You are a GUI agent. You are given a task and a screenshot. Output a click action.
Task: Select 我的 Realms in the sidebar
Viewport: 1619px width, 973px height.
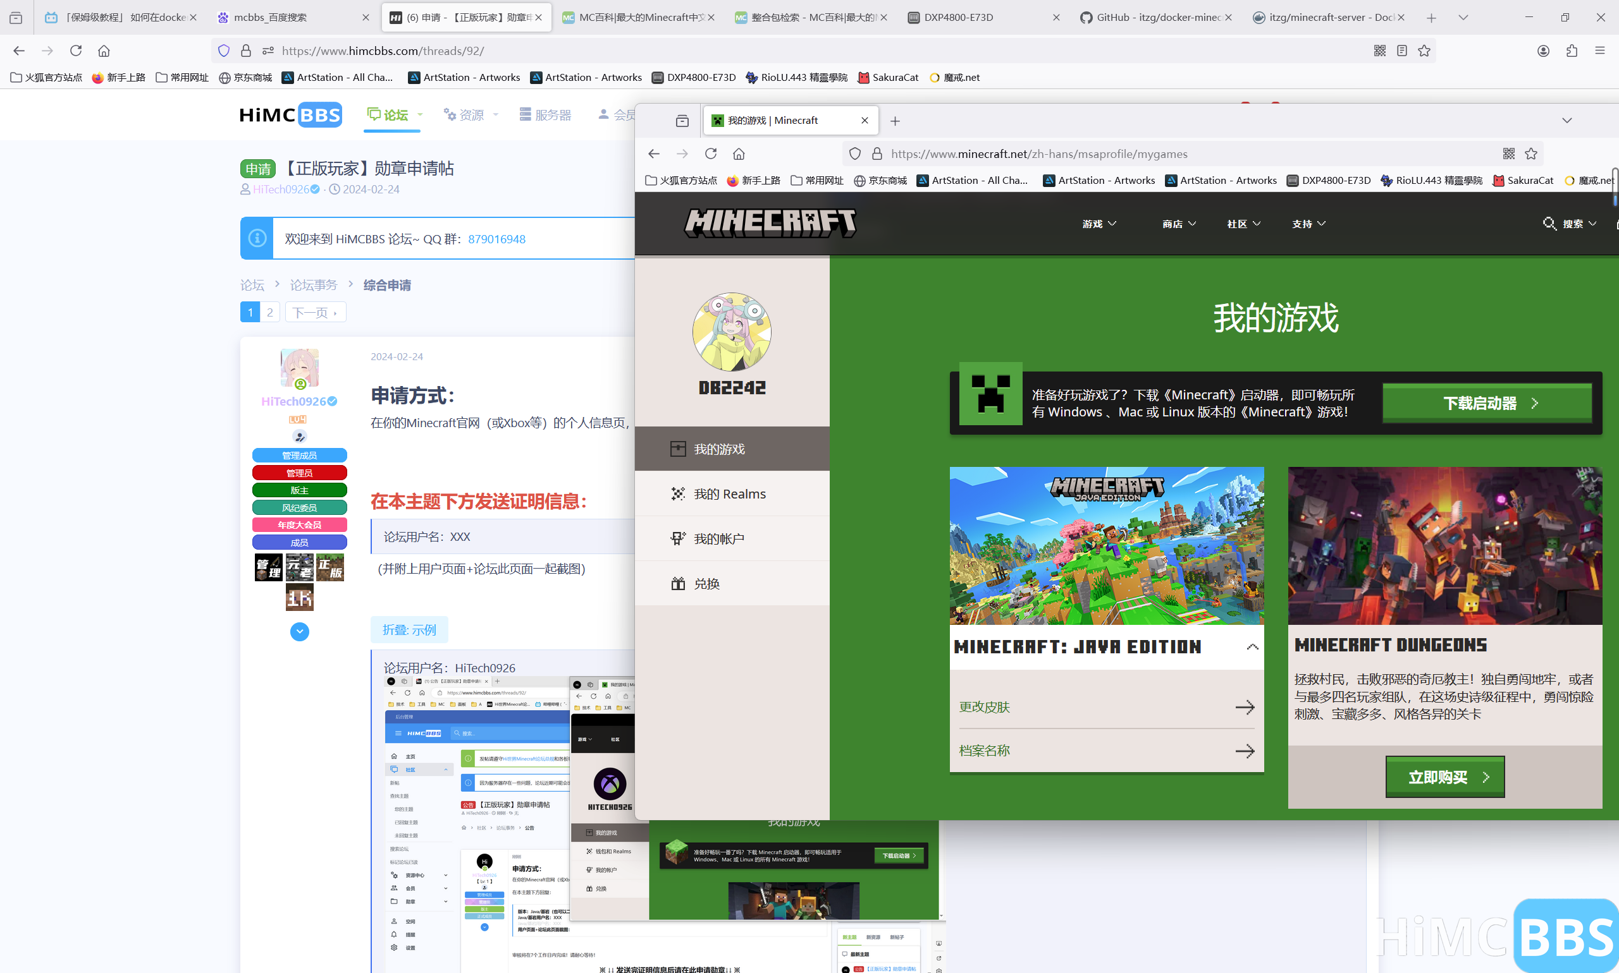point(729,493)
